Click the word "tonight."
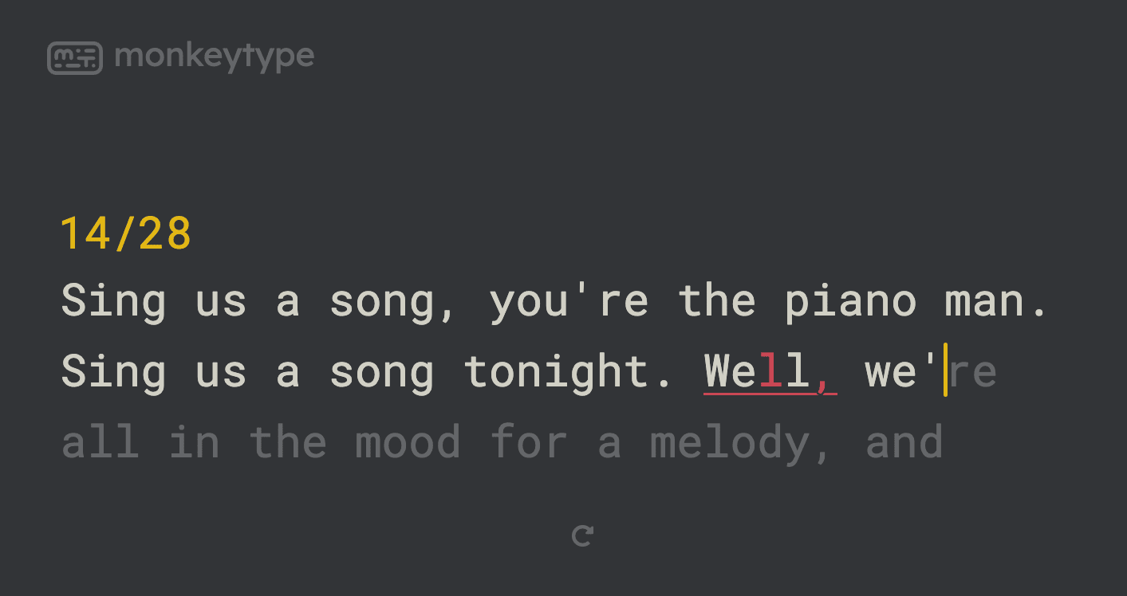The image size is (1127, 596). 569,371
